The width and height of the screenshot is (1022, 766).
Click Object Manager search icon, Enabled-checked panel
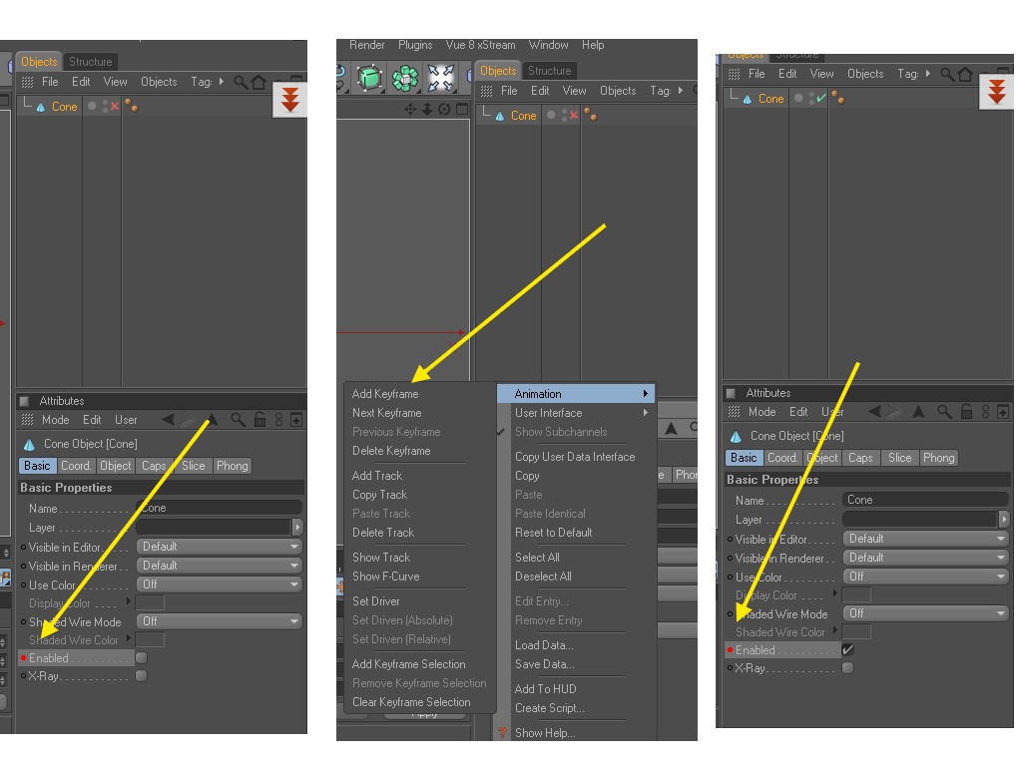(x=947, y=74)
